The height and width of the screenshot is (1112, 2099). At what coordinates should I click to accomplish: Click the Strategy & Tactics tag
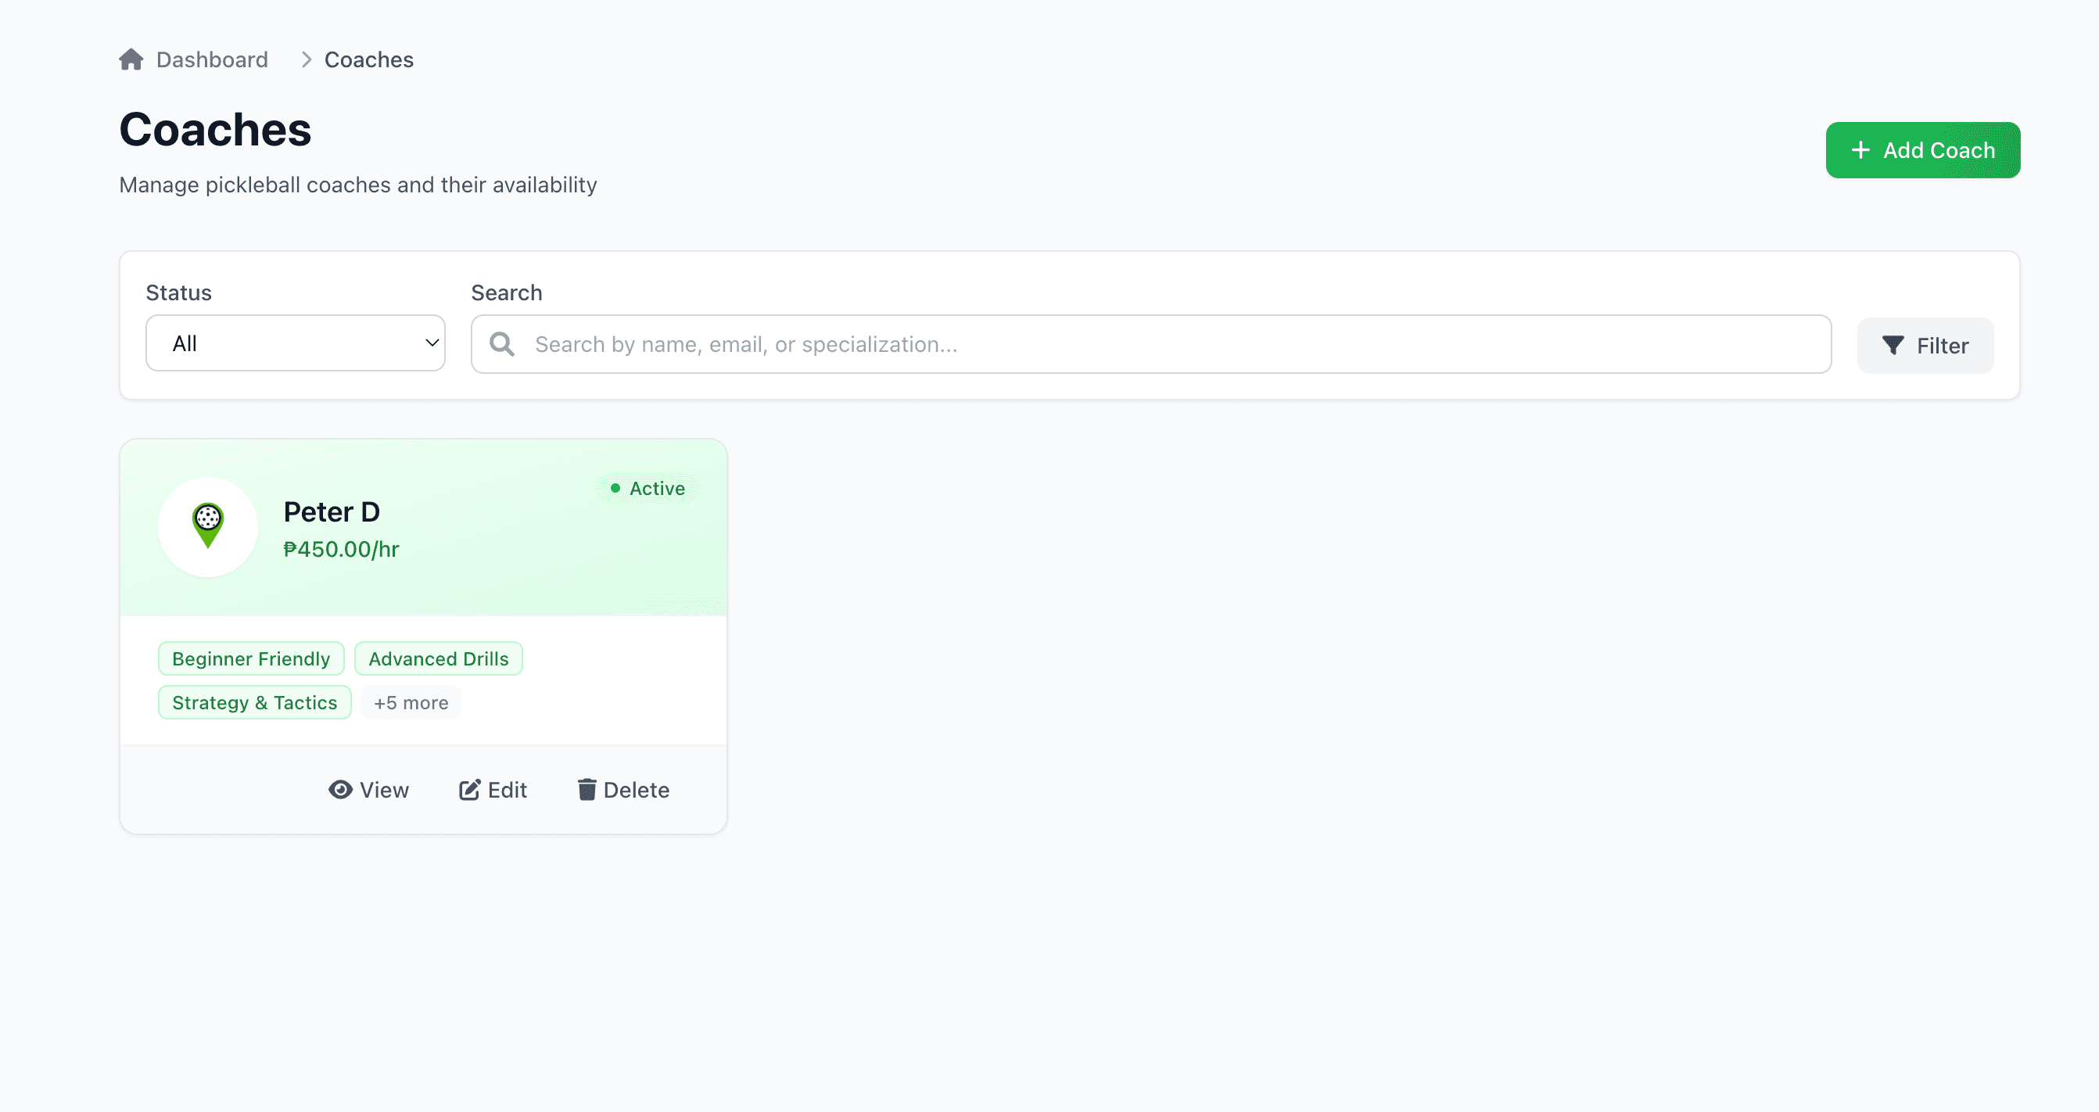coord(254,701)
